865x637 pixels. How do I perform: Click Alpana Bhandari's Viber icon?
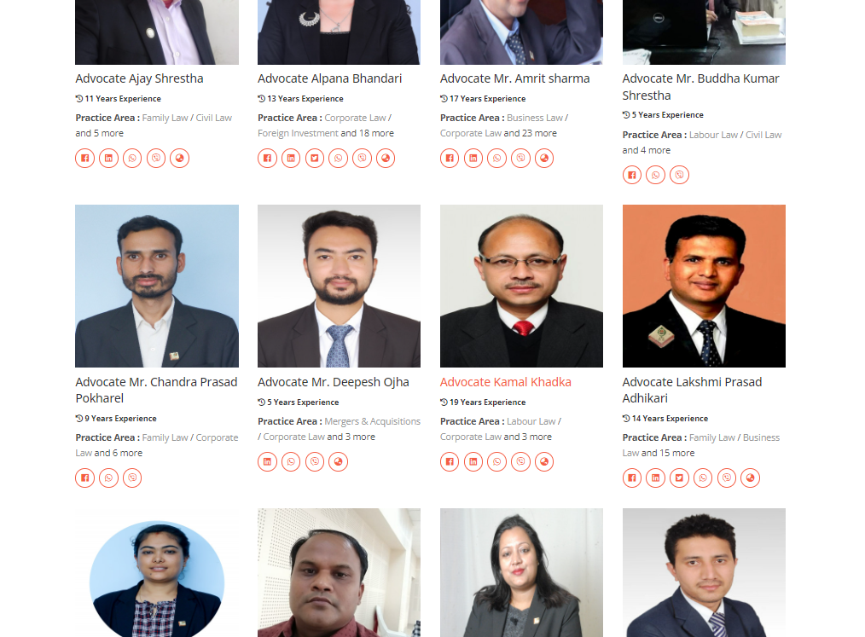coord(362,159)
